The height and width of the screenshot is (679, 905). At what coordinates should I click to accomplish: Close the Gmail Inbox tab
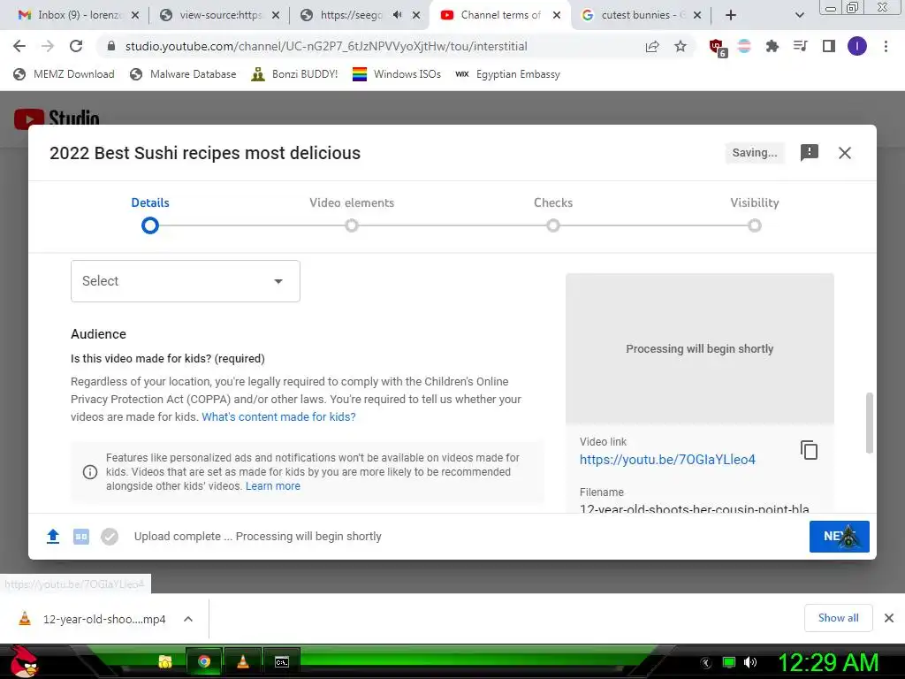point(135,15)
